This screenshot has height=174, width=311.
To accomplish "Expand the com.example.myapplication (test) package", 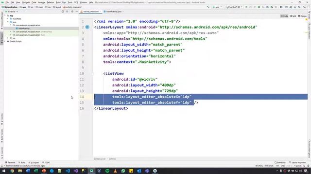I will (11, 35).
